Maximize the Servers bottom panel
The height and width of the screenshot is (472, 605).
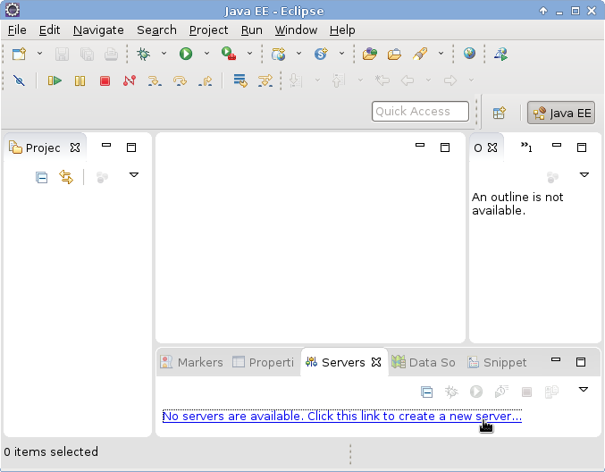click(x=581, y=362)
